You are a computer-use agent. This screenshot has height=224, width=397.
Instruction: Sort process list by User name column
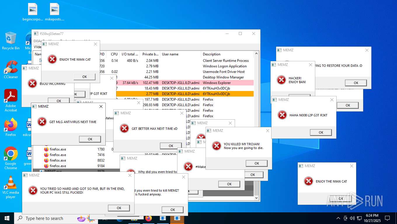pos(181,54)
